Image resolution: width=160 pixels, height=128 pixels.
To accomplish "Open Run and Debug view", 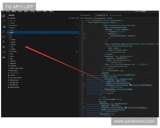I will pos(3,31).
